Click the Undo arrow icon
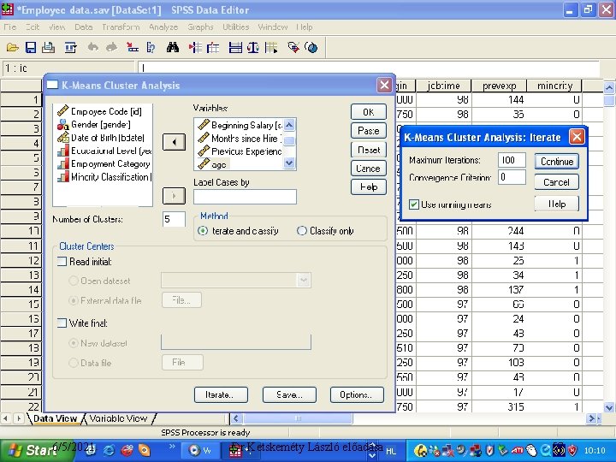The height and width of the screenshot is (462, 616). click(92, 48)
